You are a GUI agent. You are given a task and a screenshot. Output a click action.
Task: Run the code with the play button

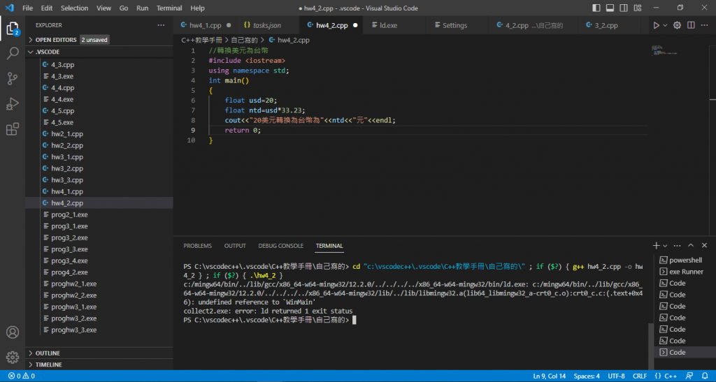pyautogui.click(x=656, y=25)
